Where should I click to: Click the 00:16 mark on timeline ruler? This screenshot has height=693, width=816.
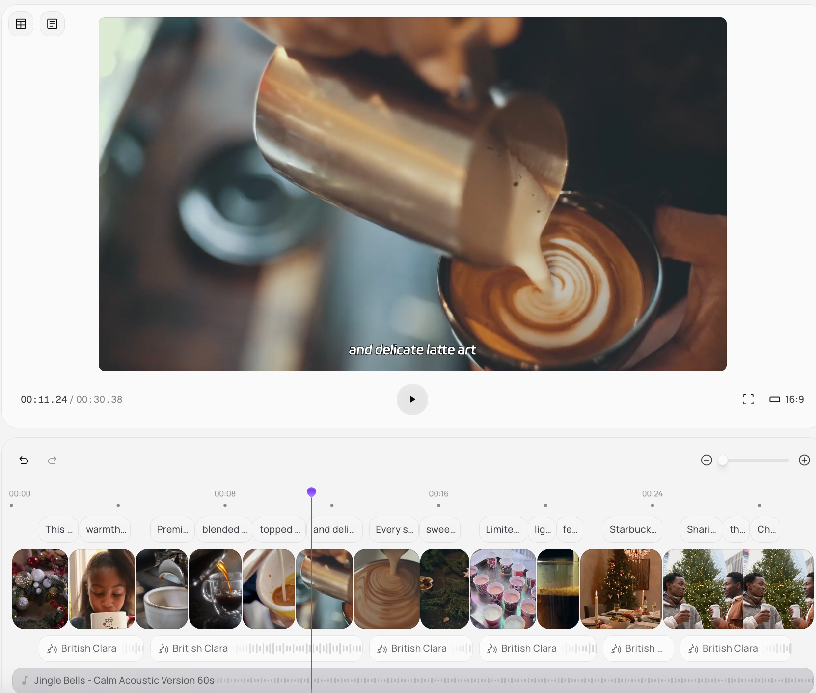point(438,494)
